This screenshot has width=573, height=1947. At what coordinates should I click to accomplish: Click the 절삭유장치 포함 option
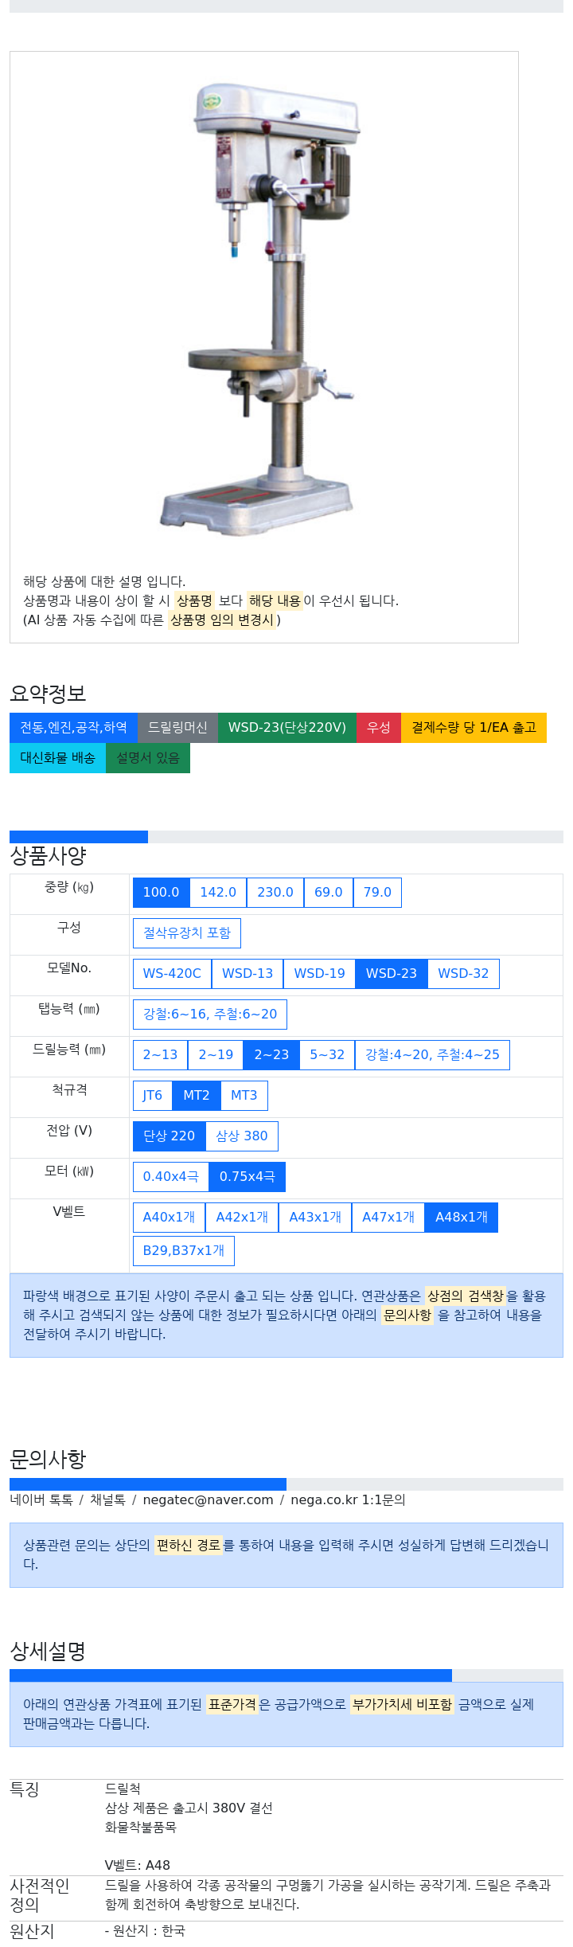click(x=187, y=932)
